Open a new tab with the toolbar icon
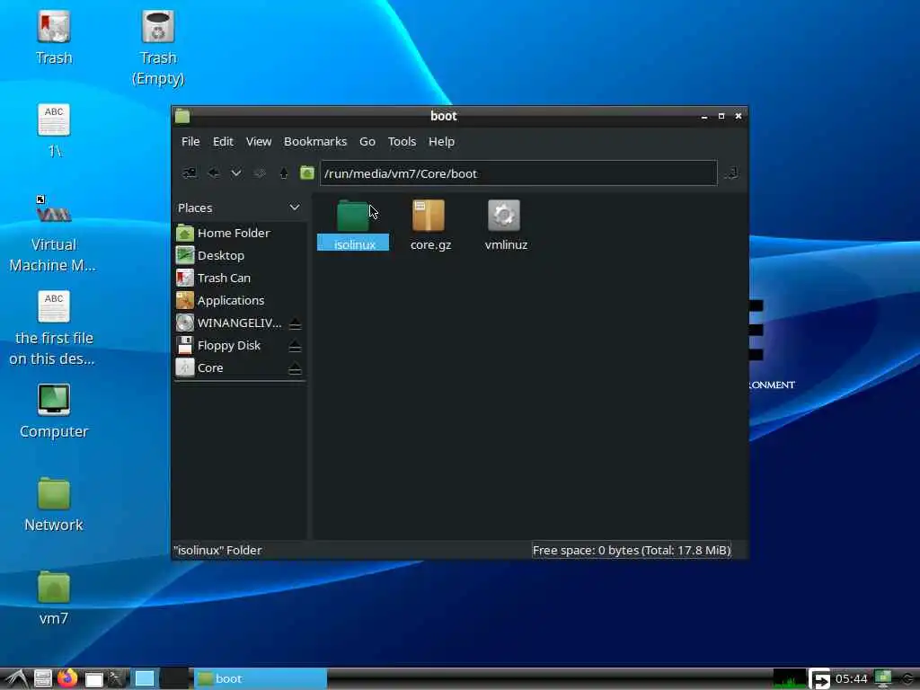920x690 pixels. pos(190,173)
